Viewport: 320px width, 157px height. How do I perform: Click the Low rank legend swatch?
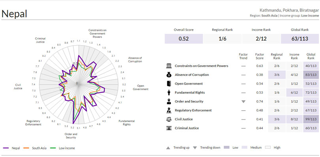tap(227, 148)
